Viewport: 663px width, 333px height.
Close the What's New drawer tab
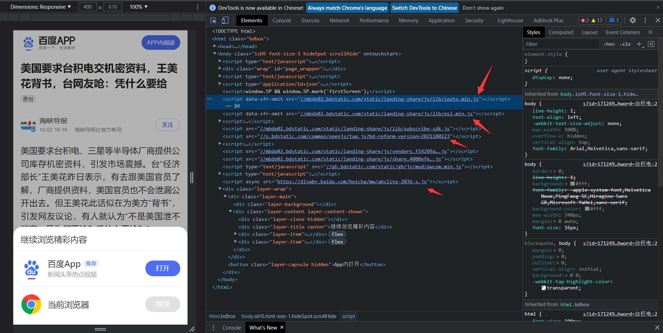(282, 327)
